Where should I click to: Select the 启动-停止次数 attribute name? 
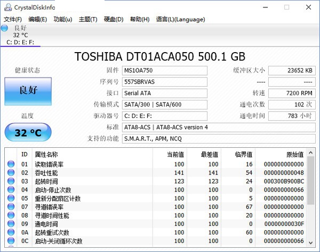coord(53,190)
